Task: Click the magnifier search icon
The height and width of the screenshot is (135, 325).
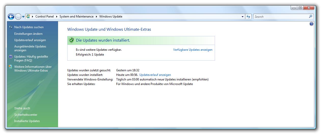Action: click(x=310, y=16)
